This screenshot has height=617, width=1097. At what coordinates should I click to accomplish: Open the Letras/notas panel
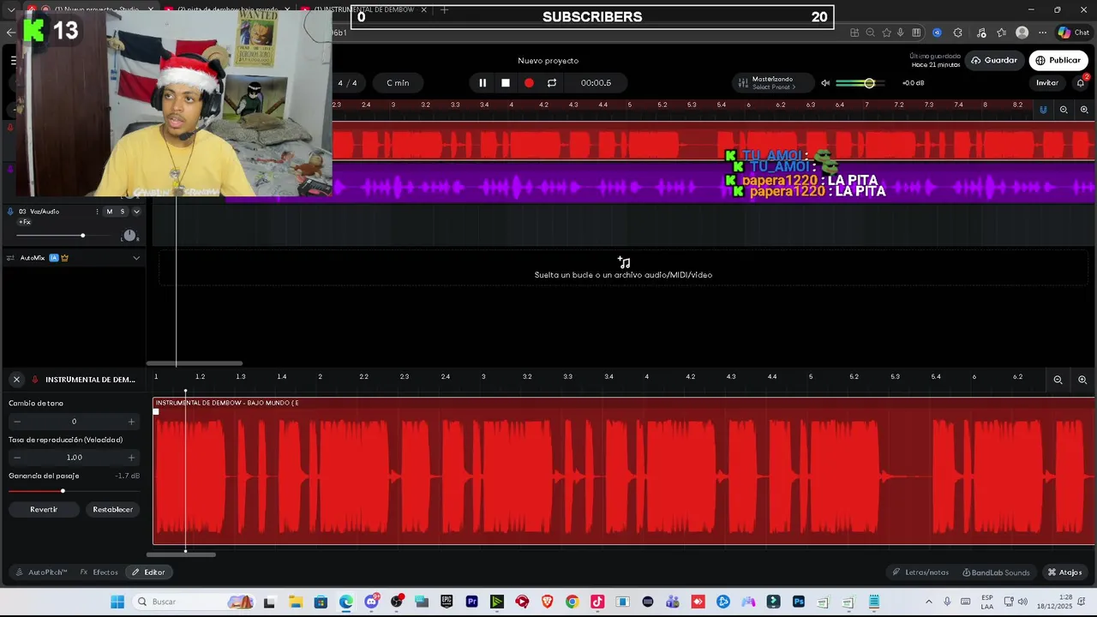[920, 572]
